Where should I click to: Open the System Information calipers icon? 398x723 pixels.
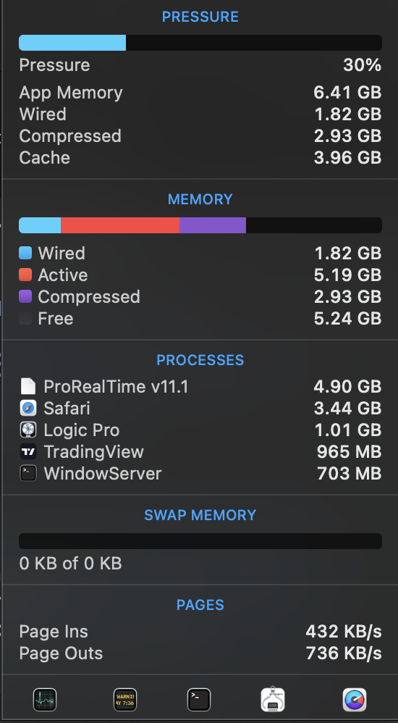point(273,699)
